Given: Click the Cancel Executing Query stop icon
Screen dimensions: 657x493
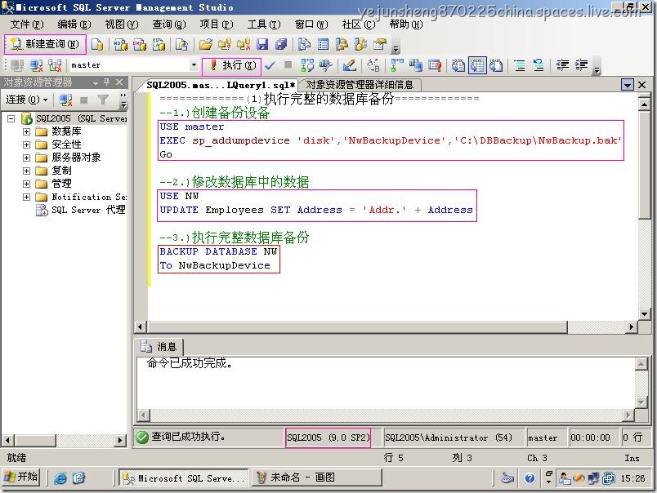Looking at the screenshot, I should [288, 64].
